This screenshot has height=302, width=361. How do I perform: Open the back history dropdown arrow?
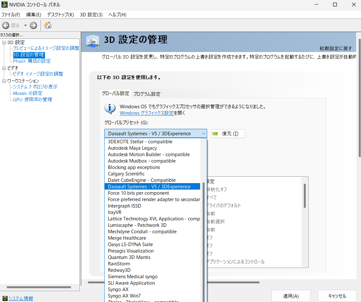tap(26, 25)
